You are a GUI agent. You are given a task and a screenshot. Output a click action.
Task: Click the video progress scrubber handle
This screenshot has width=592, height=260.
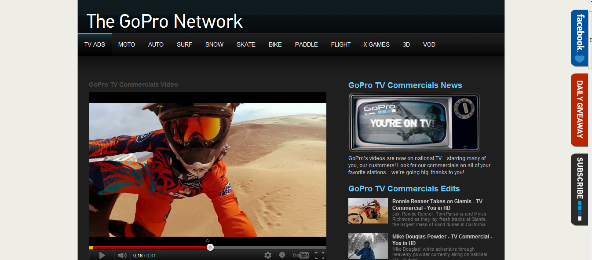tap(210, 247)
